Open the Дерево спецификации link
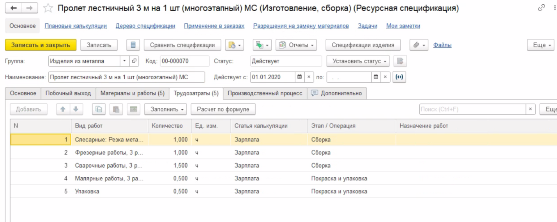557x222 pixels. [x=145, y=26]
